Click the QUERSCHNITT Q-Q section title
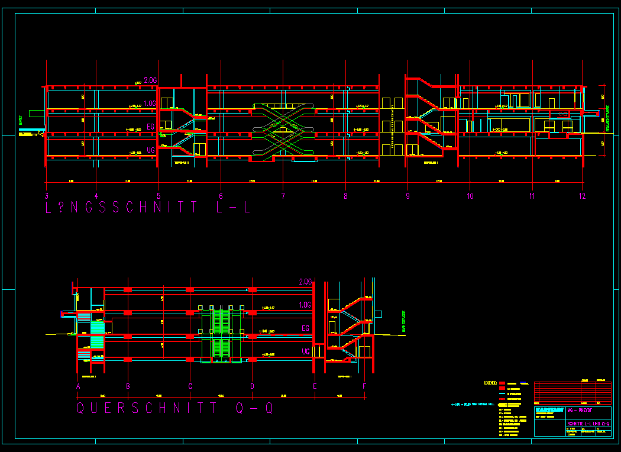The height and width of the screenshot is (452, 621). tap(175, 408)
